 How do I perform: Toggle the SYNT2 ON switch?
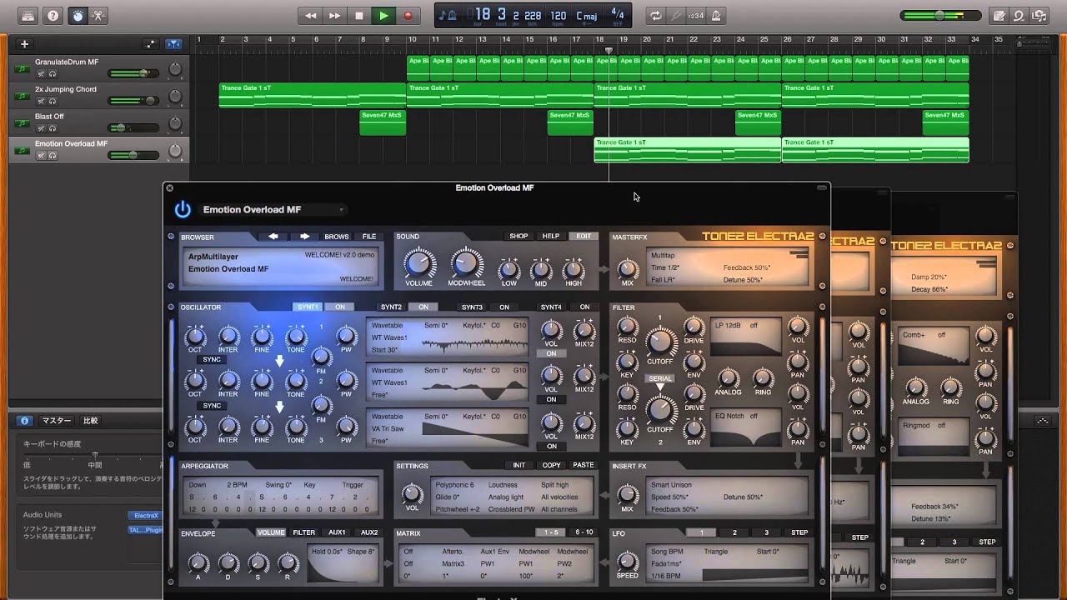(423, 307)
